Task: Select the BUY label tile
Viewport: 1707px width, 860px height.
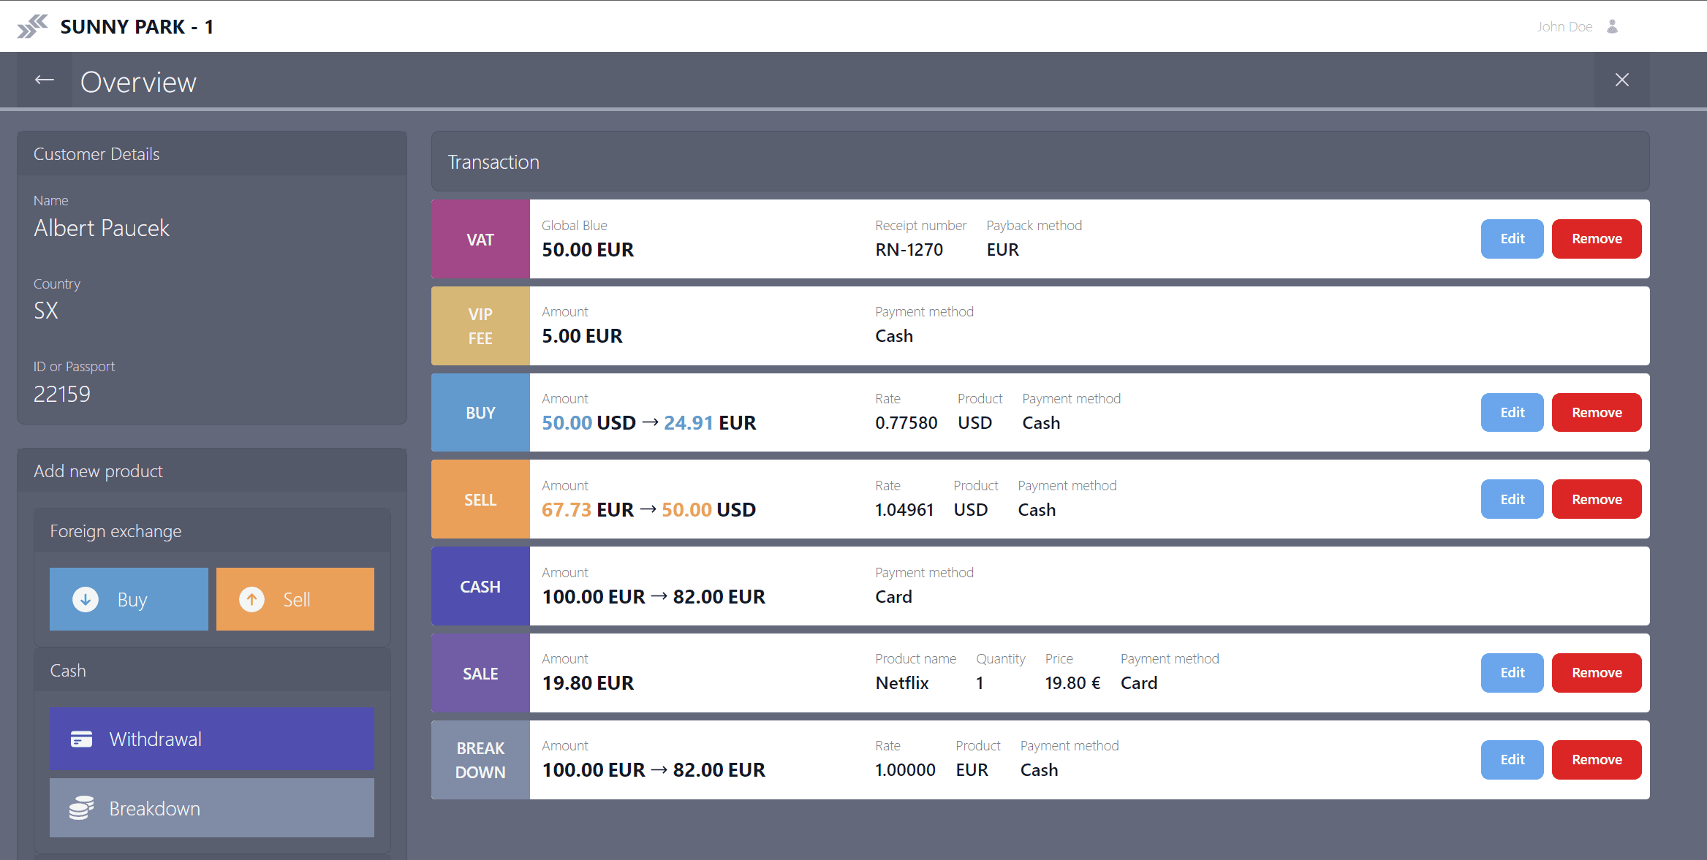Action: [x=480, y=413]
